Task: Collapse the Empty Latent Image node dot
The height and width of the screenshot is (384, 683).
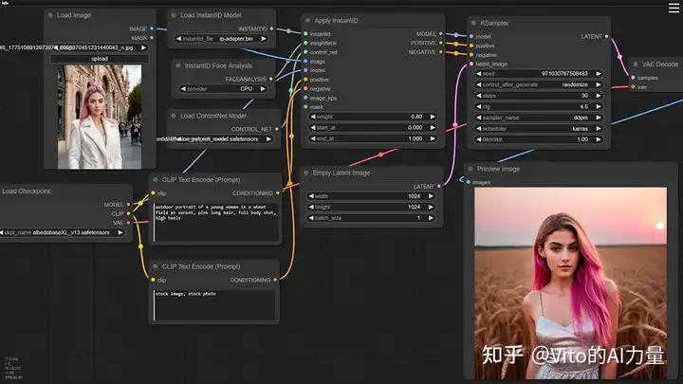Action: (x=306, y=173)
